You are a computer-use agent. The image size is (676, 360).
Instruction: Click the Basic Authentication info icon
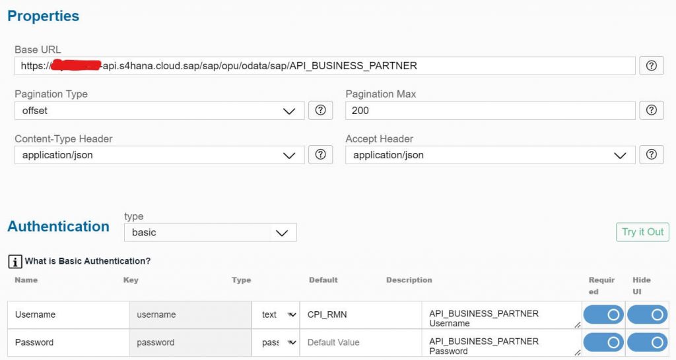tap(15, 261)
